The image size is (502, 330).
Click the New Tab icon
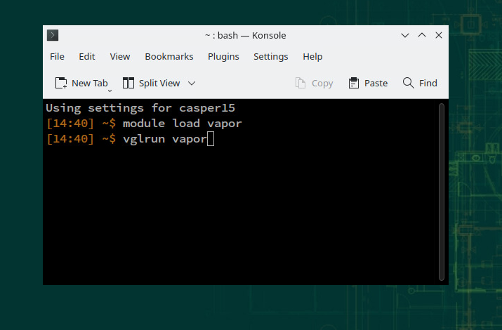61,83
